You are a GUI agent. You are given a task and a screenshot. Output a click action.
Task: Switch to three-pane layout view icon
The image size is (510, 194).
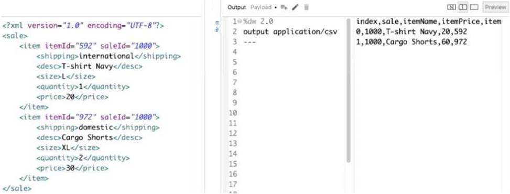[x=451, y=7]
